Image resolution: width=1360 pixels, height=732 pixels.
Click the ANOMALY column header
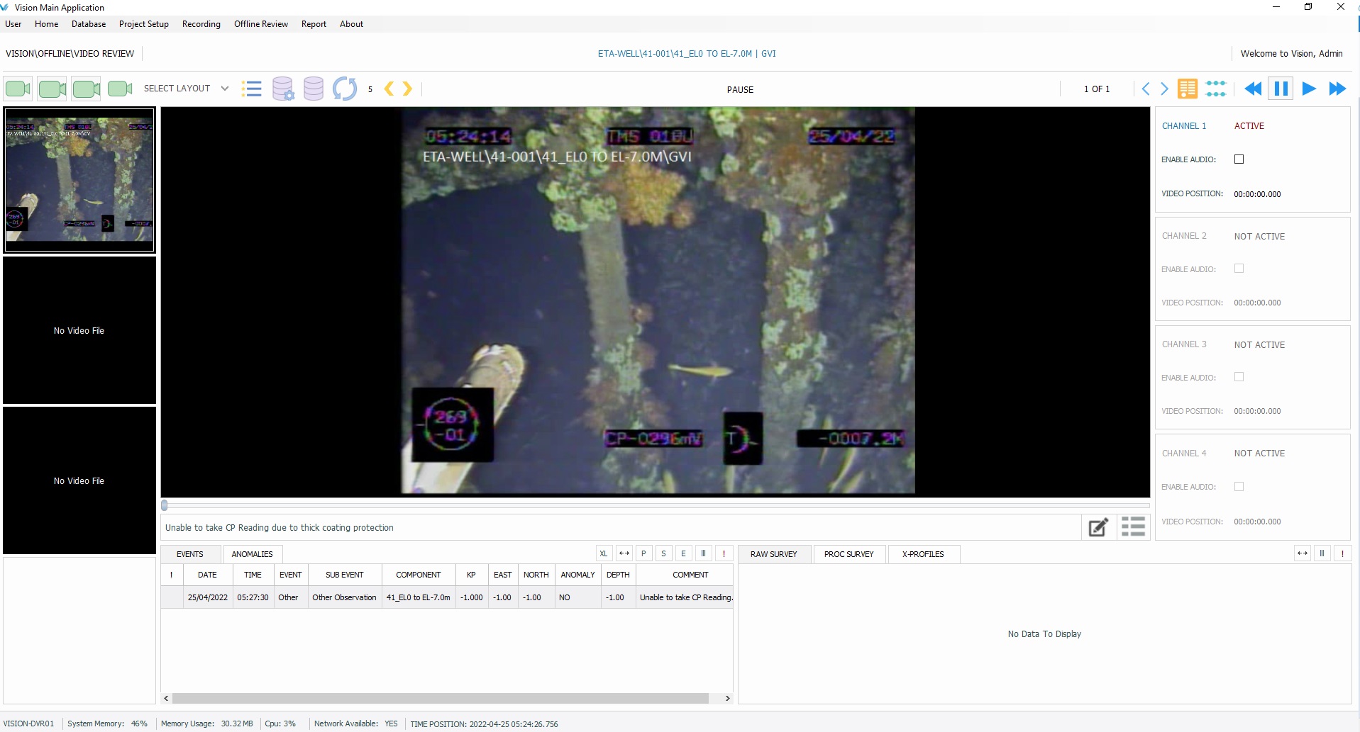tap(577, 575)
